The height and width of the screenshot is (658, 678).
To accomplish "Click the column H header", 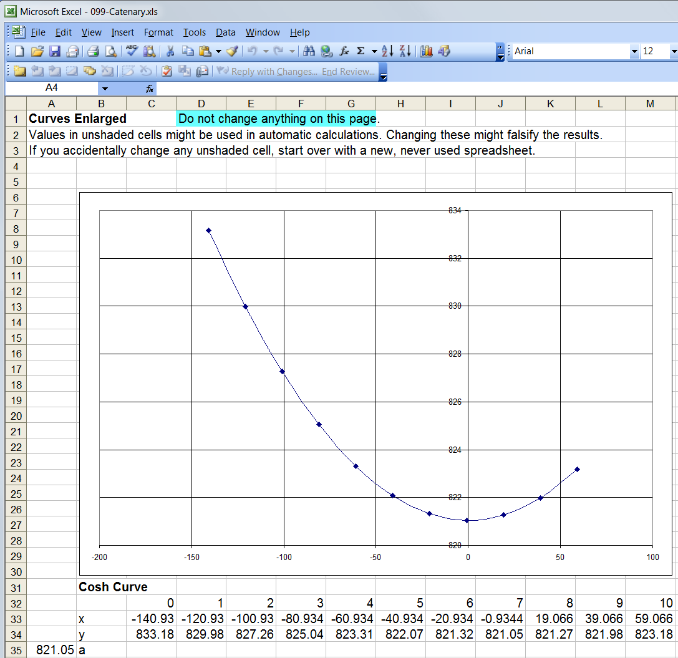I will 400,104.
